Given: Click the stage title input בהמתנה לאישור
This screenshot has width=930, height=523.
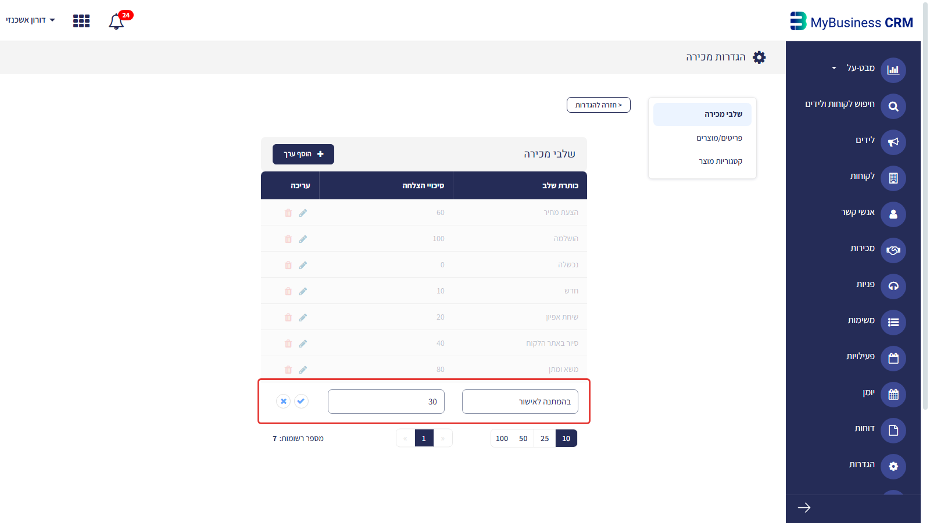Looking at the screenshot, I should coord(520,402).
